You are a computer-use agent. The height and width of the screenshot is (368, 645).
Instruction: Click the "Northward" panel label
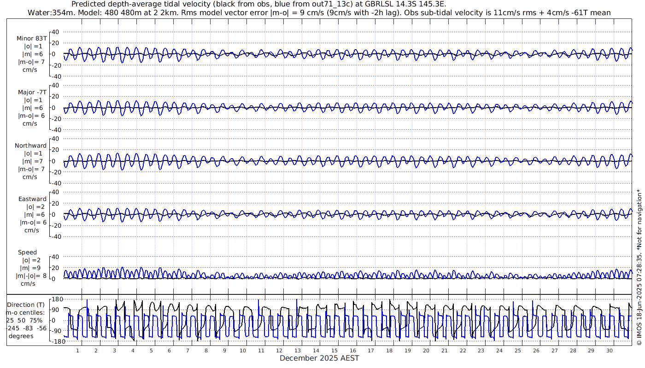tap(31, 145)
